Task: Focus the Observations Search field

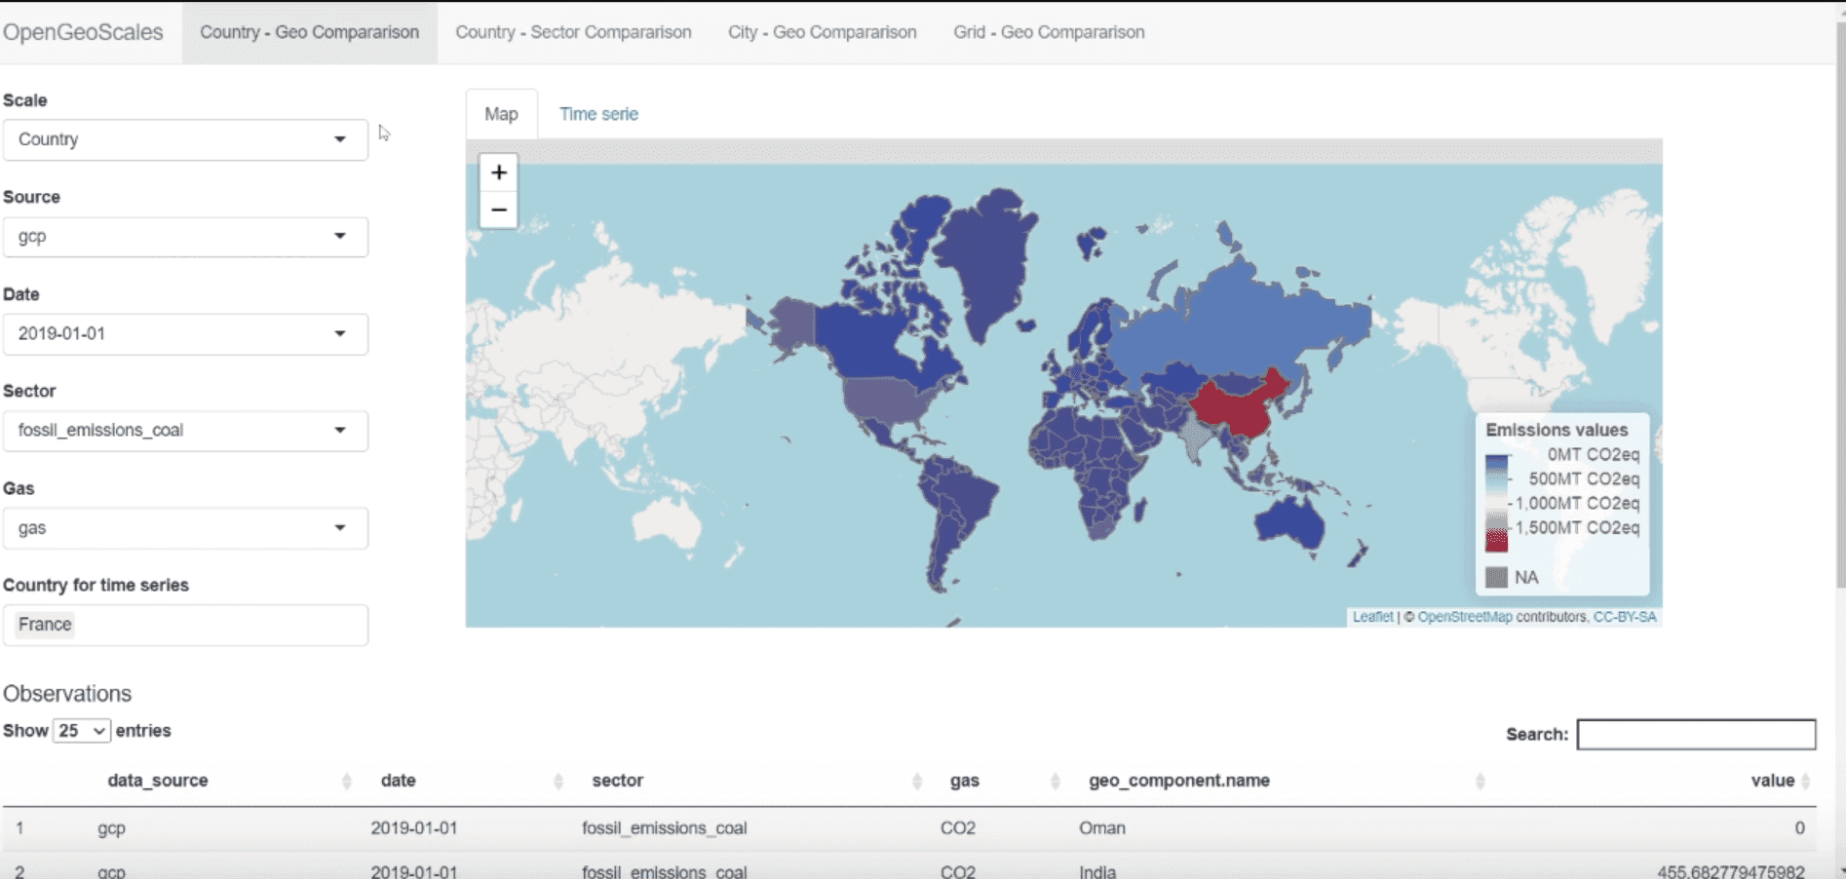Action: point(1696,734)
